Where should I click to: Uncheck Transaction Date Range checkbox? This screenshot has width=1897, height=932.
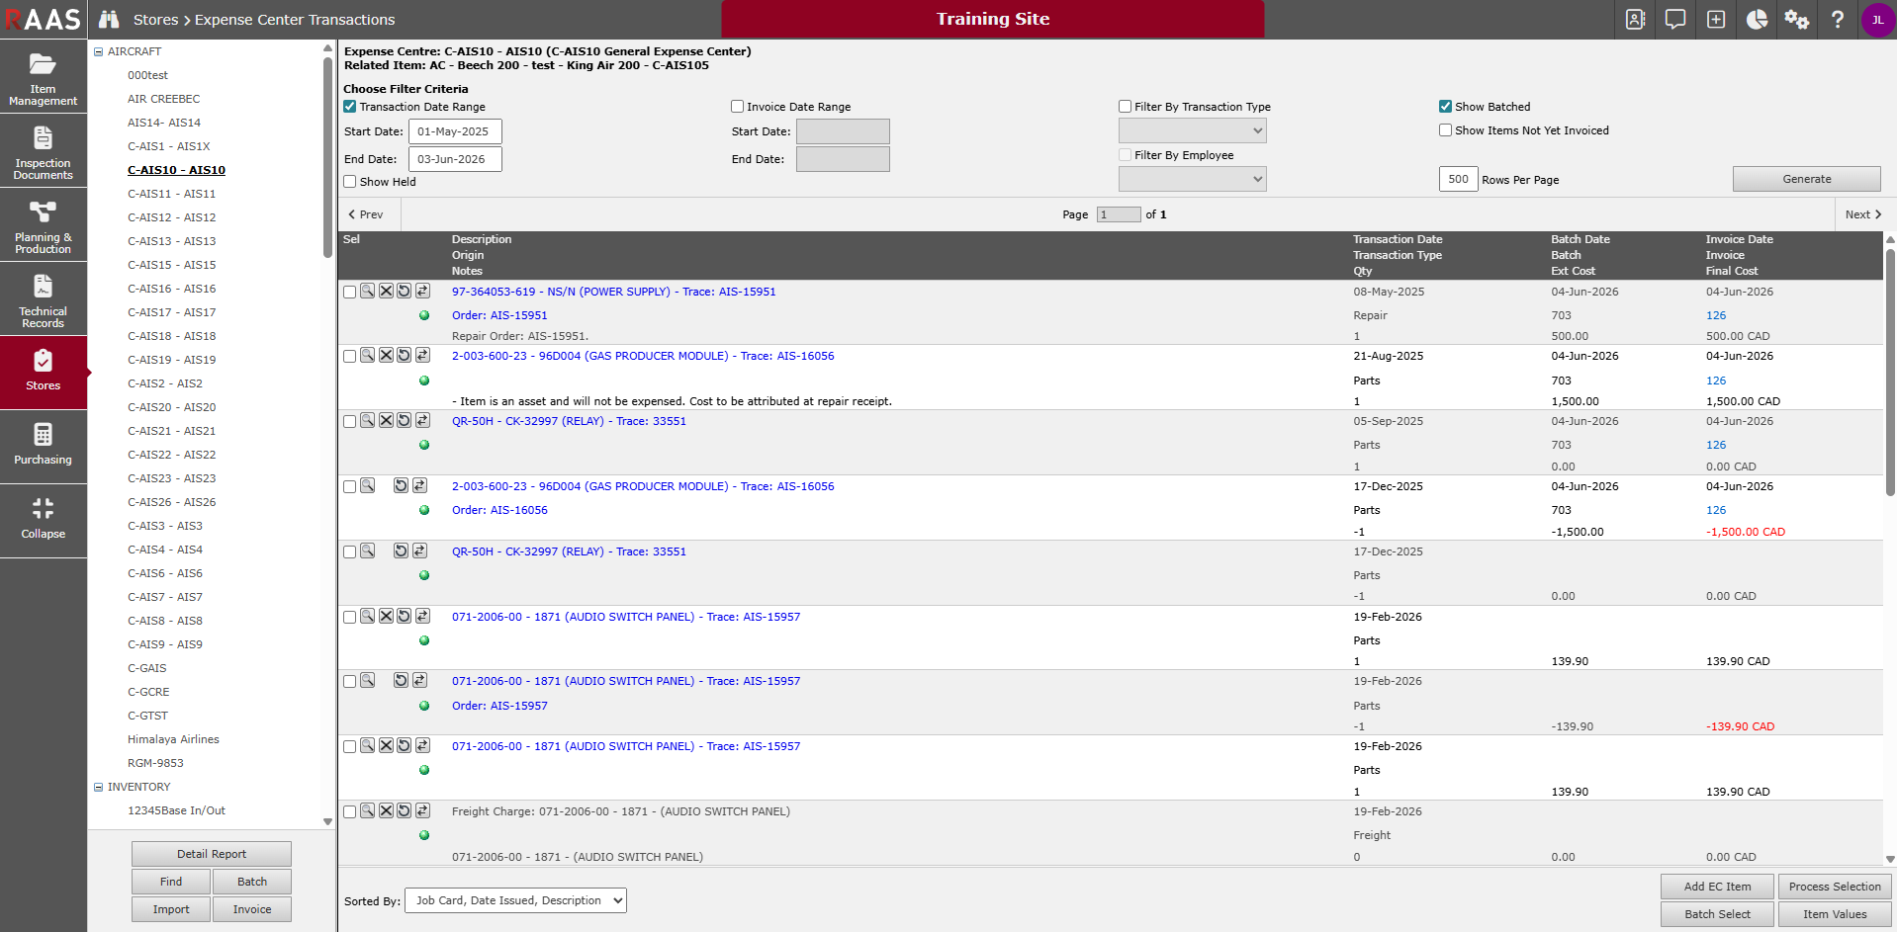click(x=349, y=106)
